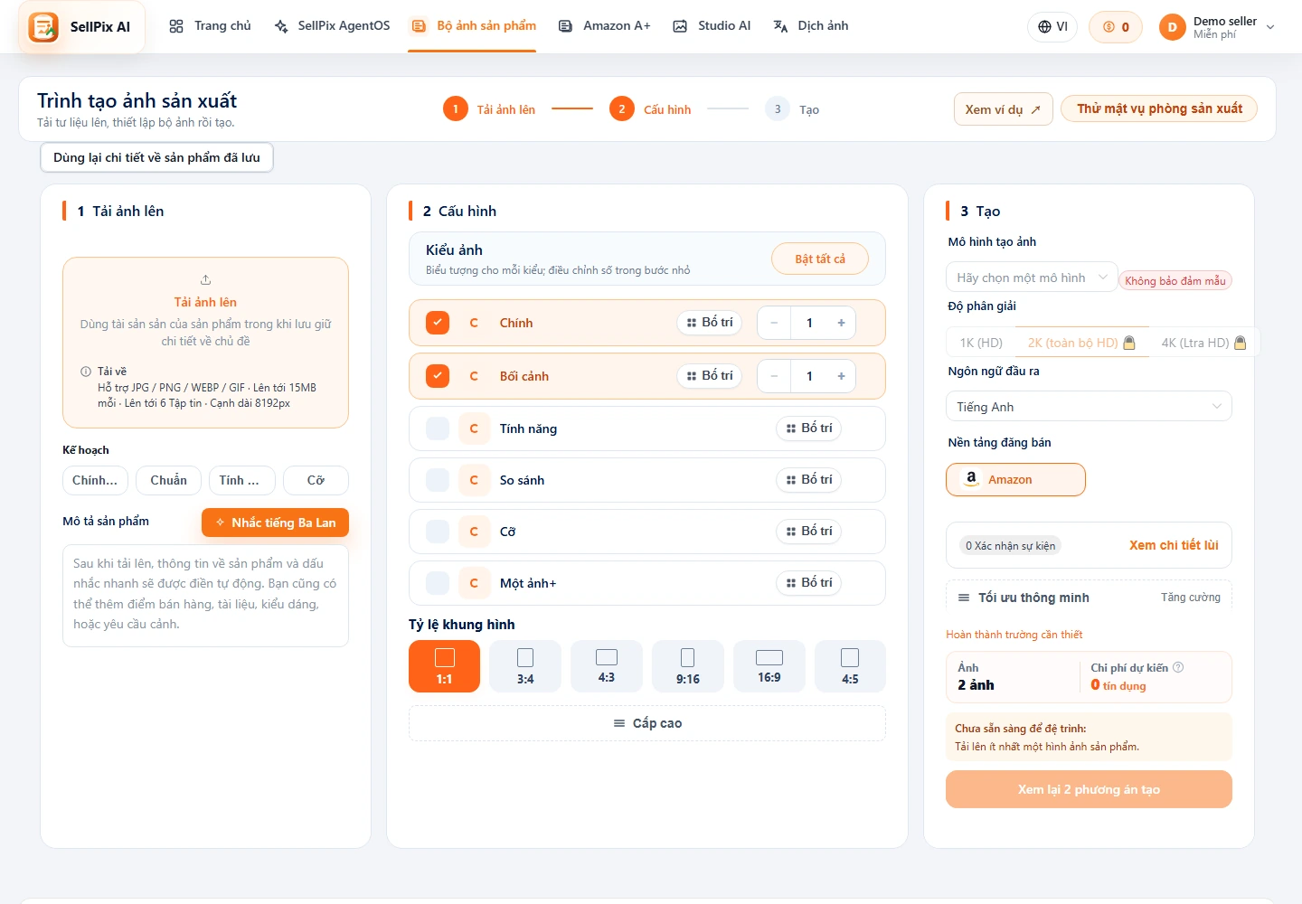Image resolution: width=1302 pixels, height=904 pixels.
Task: Open the Dịch ảnh tab
Action: pos(811,26)
